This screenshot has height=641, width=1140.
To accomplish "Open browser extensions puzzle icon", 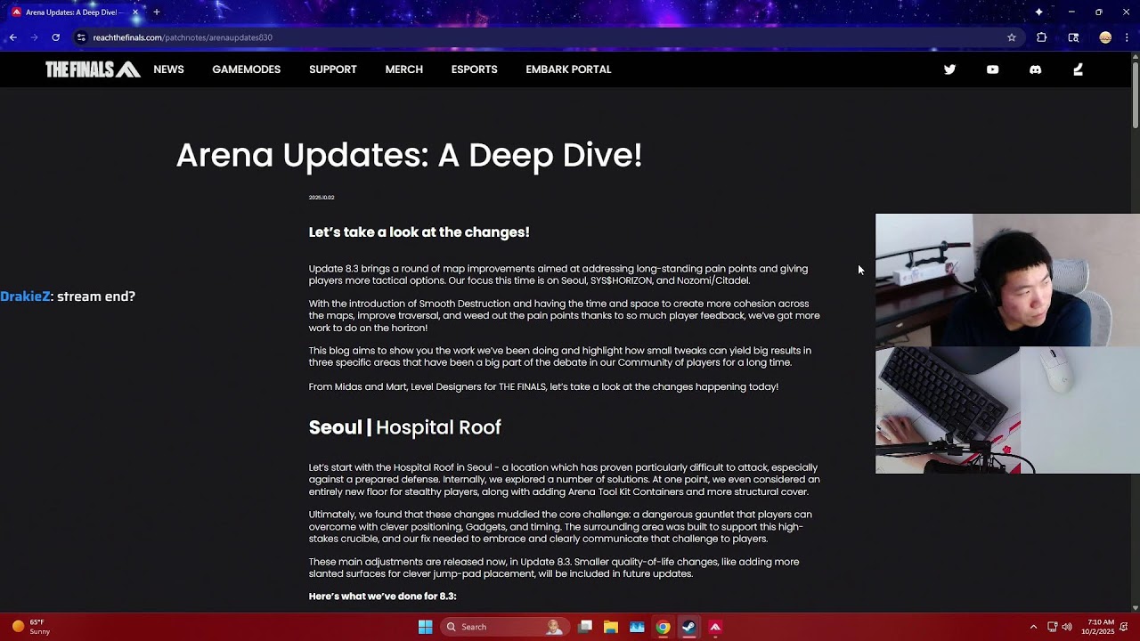I will click(x=1041, y=37).
